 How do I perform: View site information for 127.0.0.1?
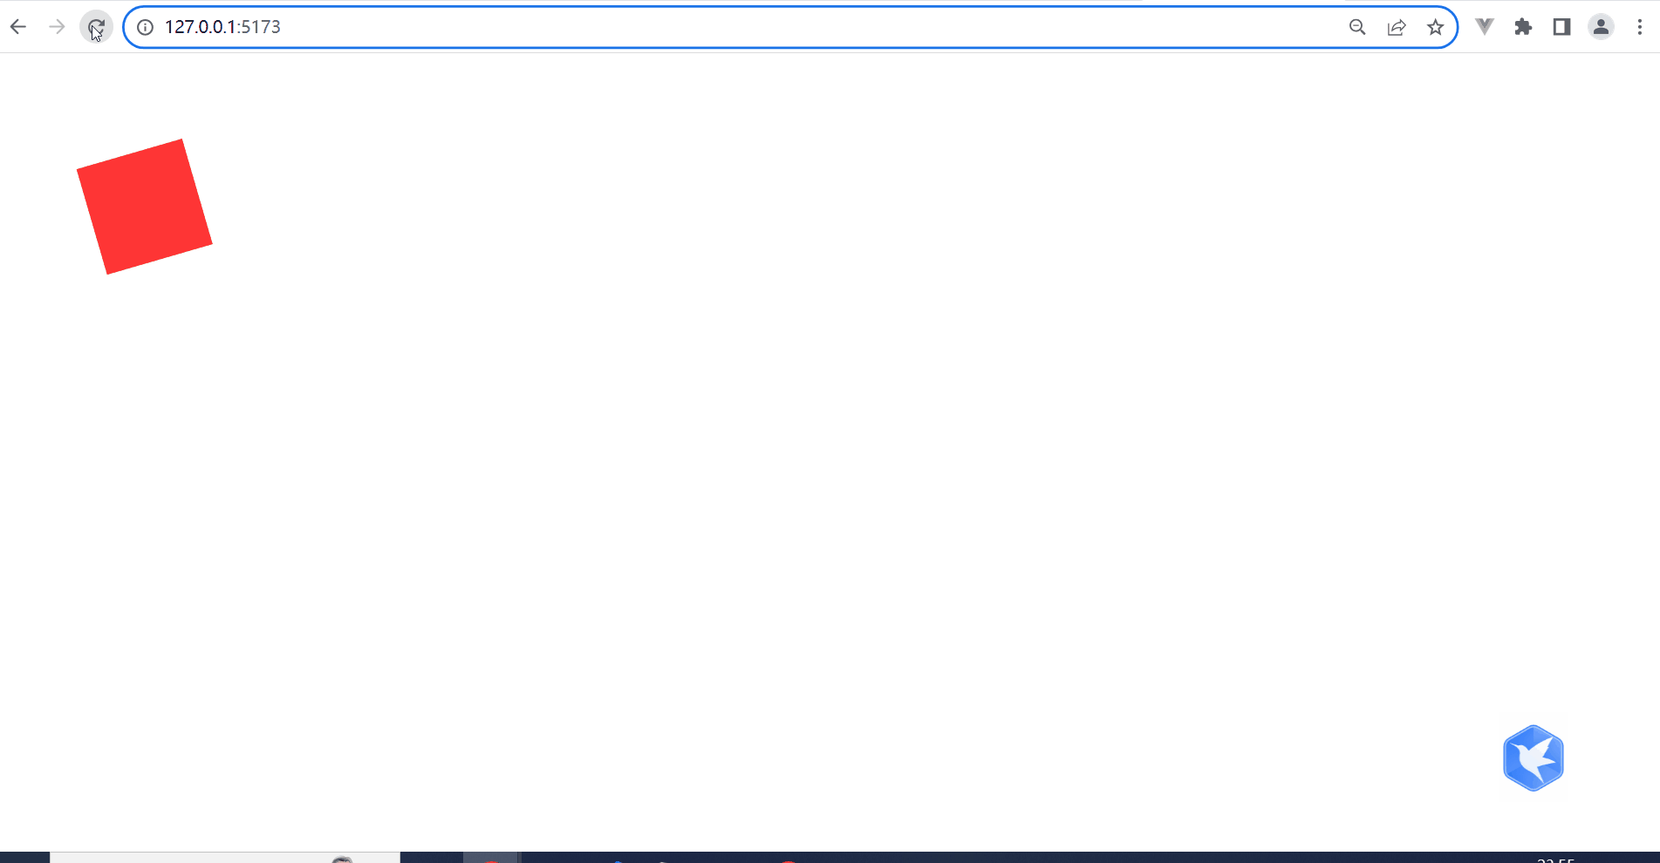click(x=146, y=27)
